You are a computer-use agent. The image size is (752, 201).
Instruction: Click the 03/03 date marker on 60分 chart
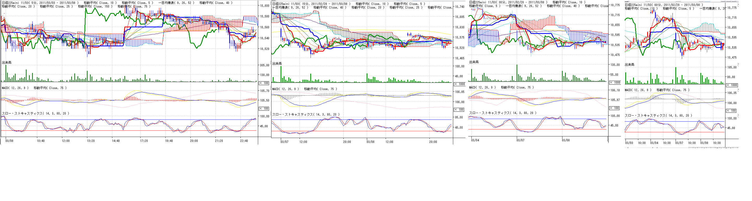pyautogui.click(x=629, y=143)
